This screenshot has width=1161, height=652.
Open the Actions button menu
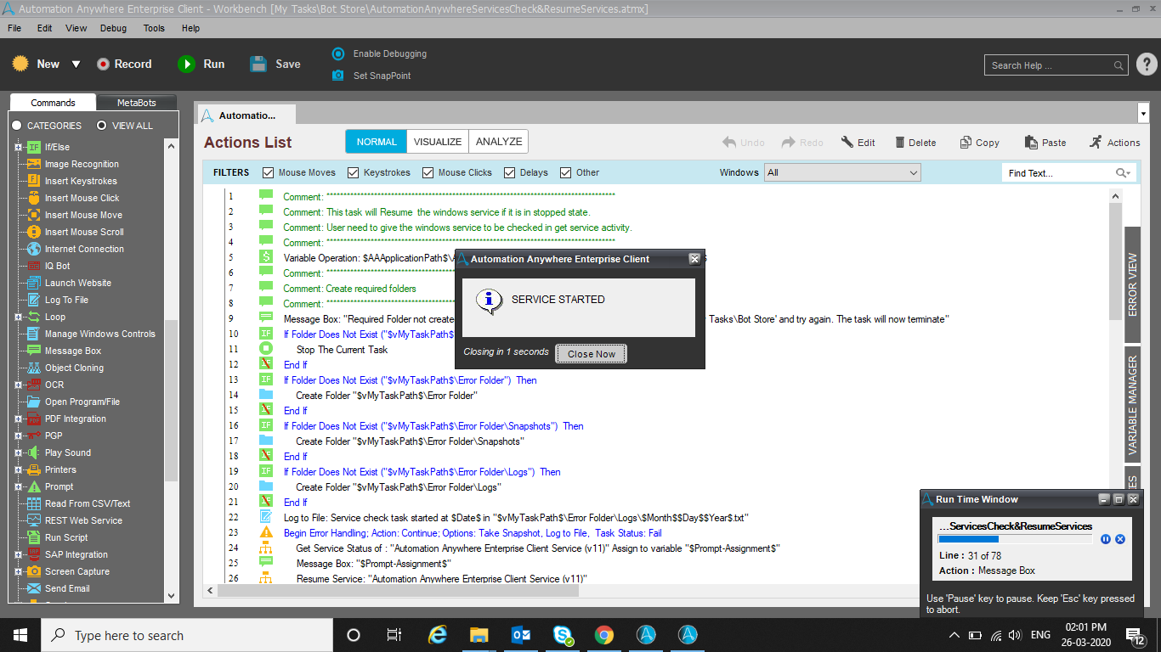point(1114,143)
